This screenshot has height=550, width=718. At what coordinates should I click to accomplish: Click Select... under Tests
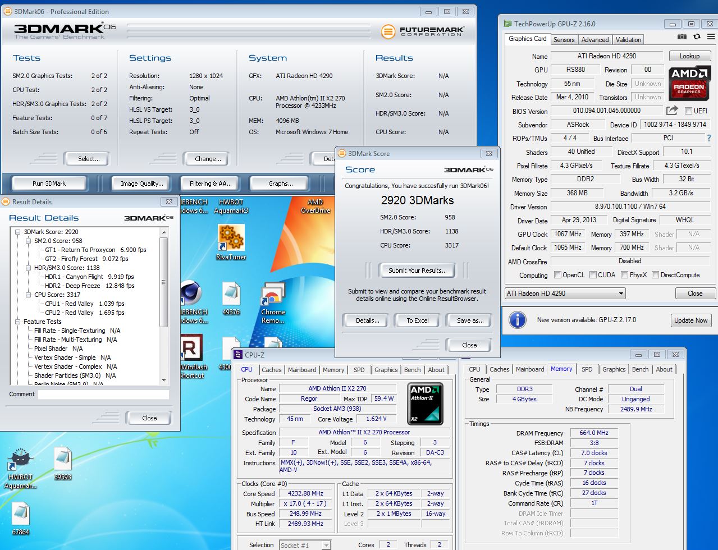pyautogui.click(x=89, y=159)
